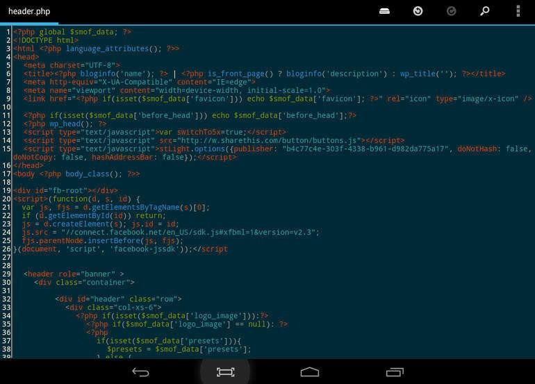This screenshot has width=535, height=384.
Task: Click 'getElementById' on line 22
Action: [79, 215]
